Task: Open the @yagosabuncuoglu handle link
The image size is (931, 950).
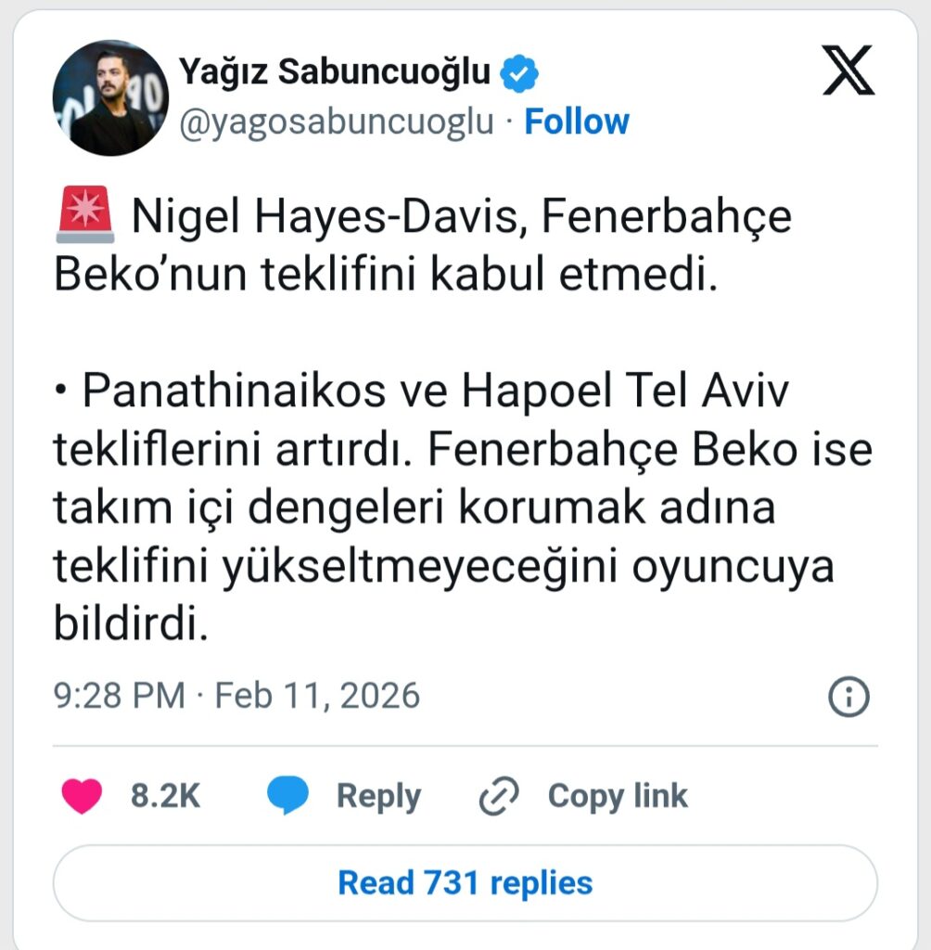Action: [x=335, y=122]
